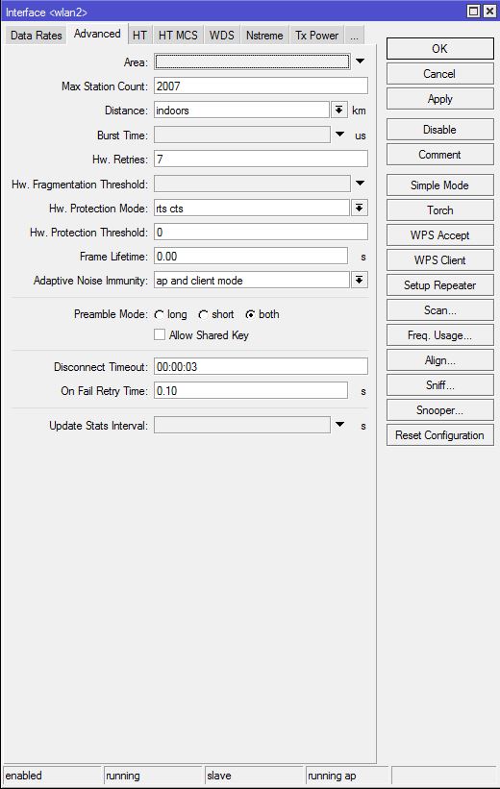The height and width of the screenshot is (789, 500).
Task: Open the Align tool
Action: (x=440, y=360)
